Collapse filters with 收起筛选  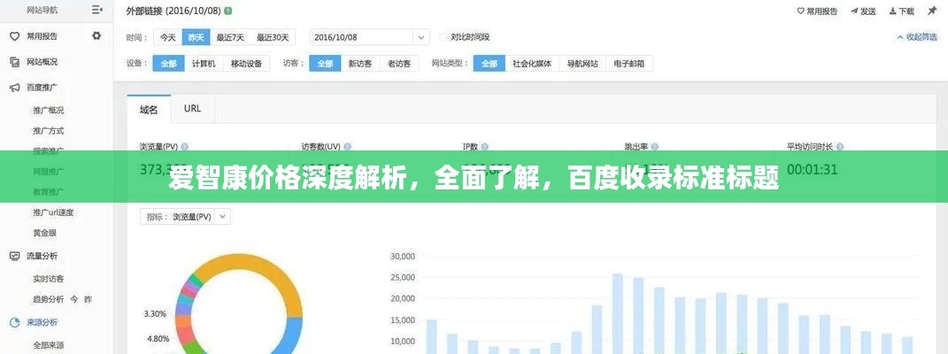tap(915, 37)
